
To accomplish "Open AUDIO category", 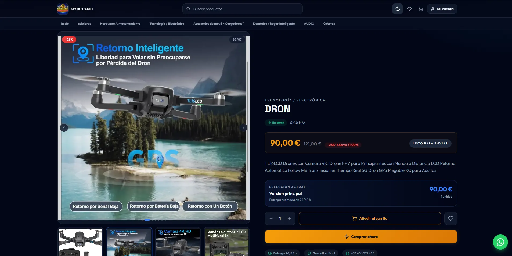I will pyautogui.click(x=309, y=24).
